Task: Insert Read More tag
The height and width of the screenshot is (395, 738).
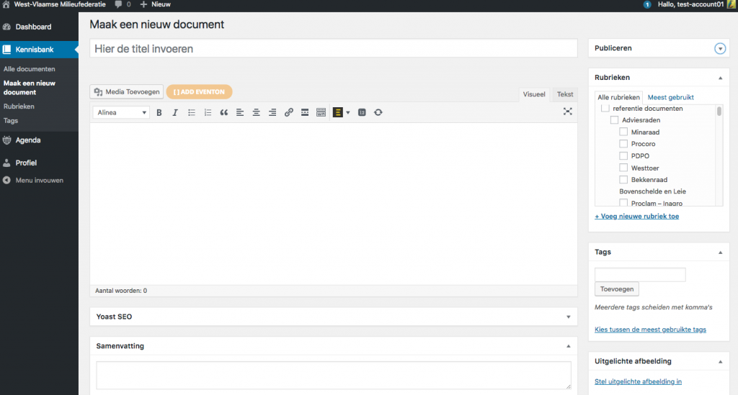Action: (305, 113)
